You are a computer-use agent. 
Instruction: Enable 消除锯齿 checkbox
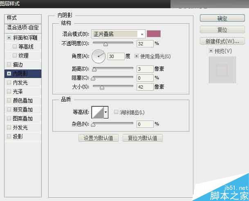pyautogui.click(x=116, y=112)
